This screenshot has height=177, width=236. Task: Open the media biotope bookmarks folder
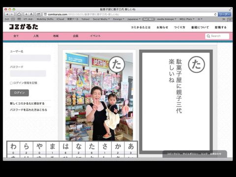coord(167,19)
